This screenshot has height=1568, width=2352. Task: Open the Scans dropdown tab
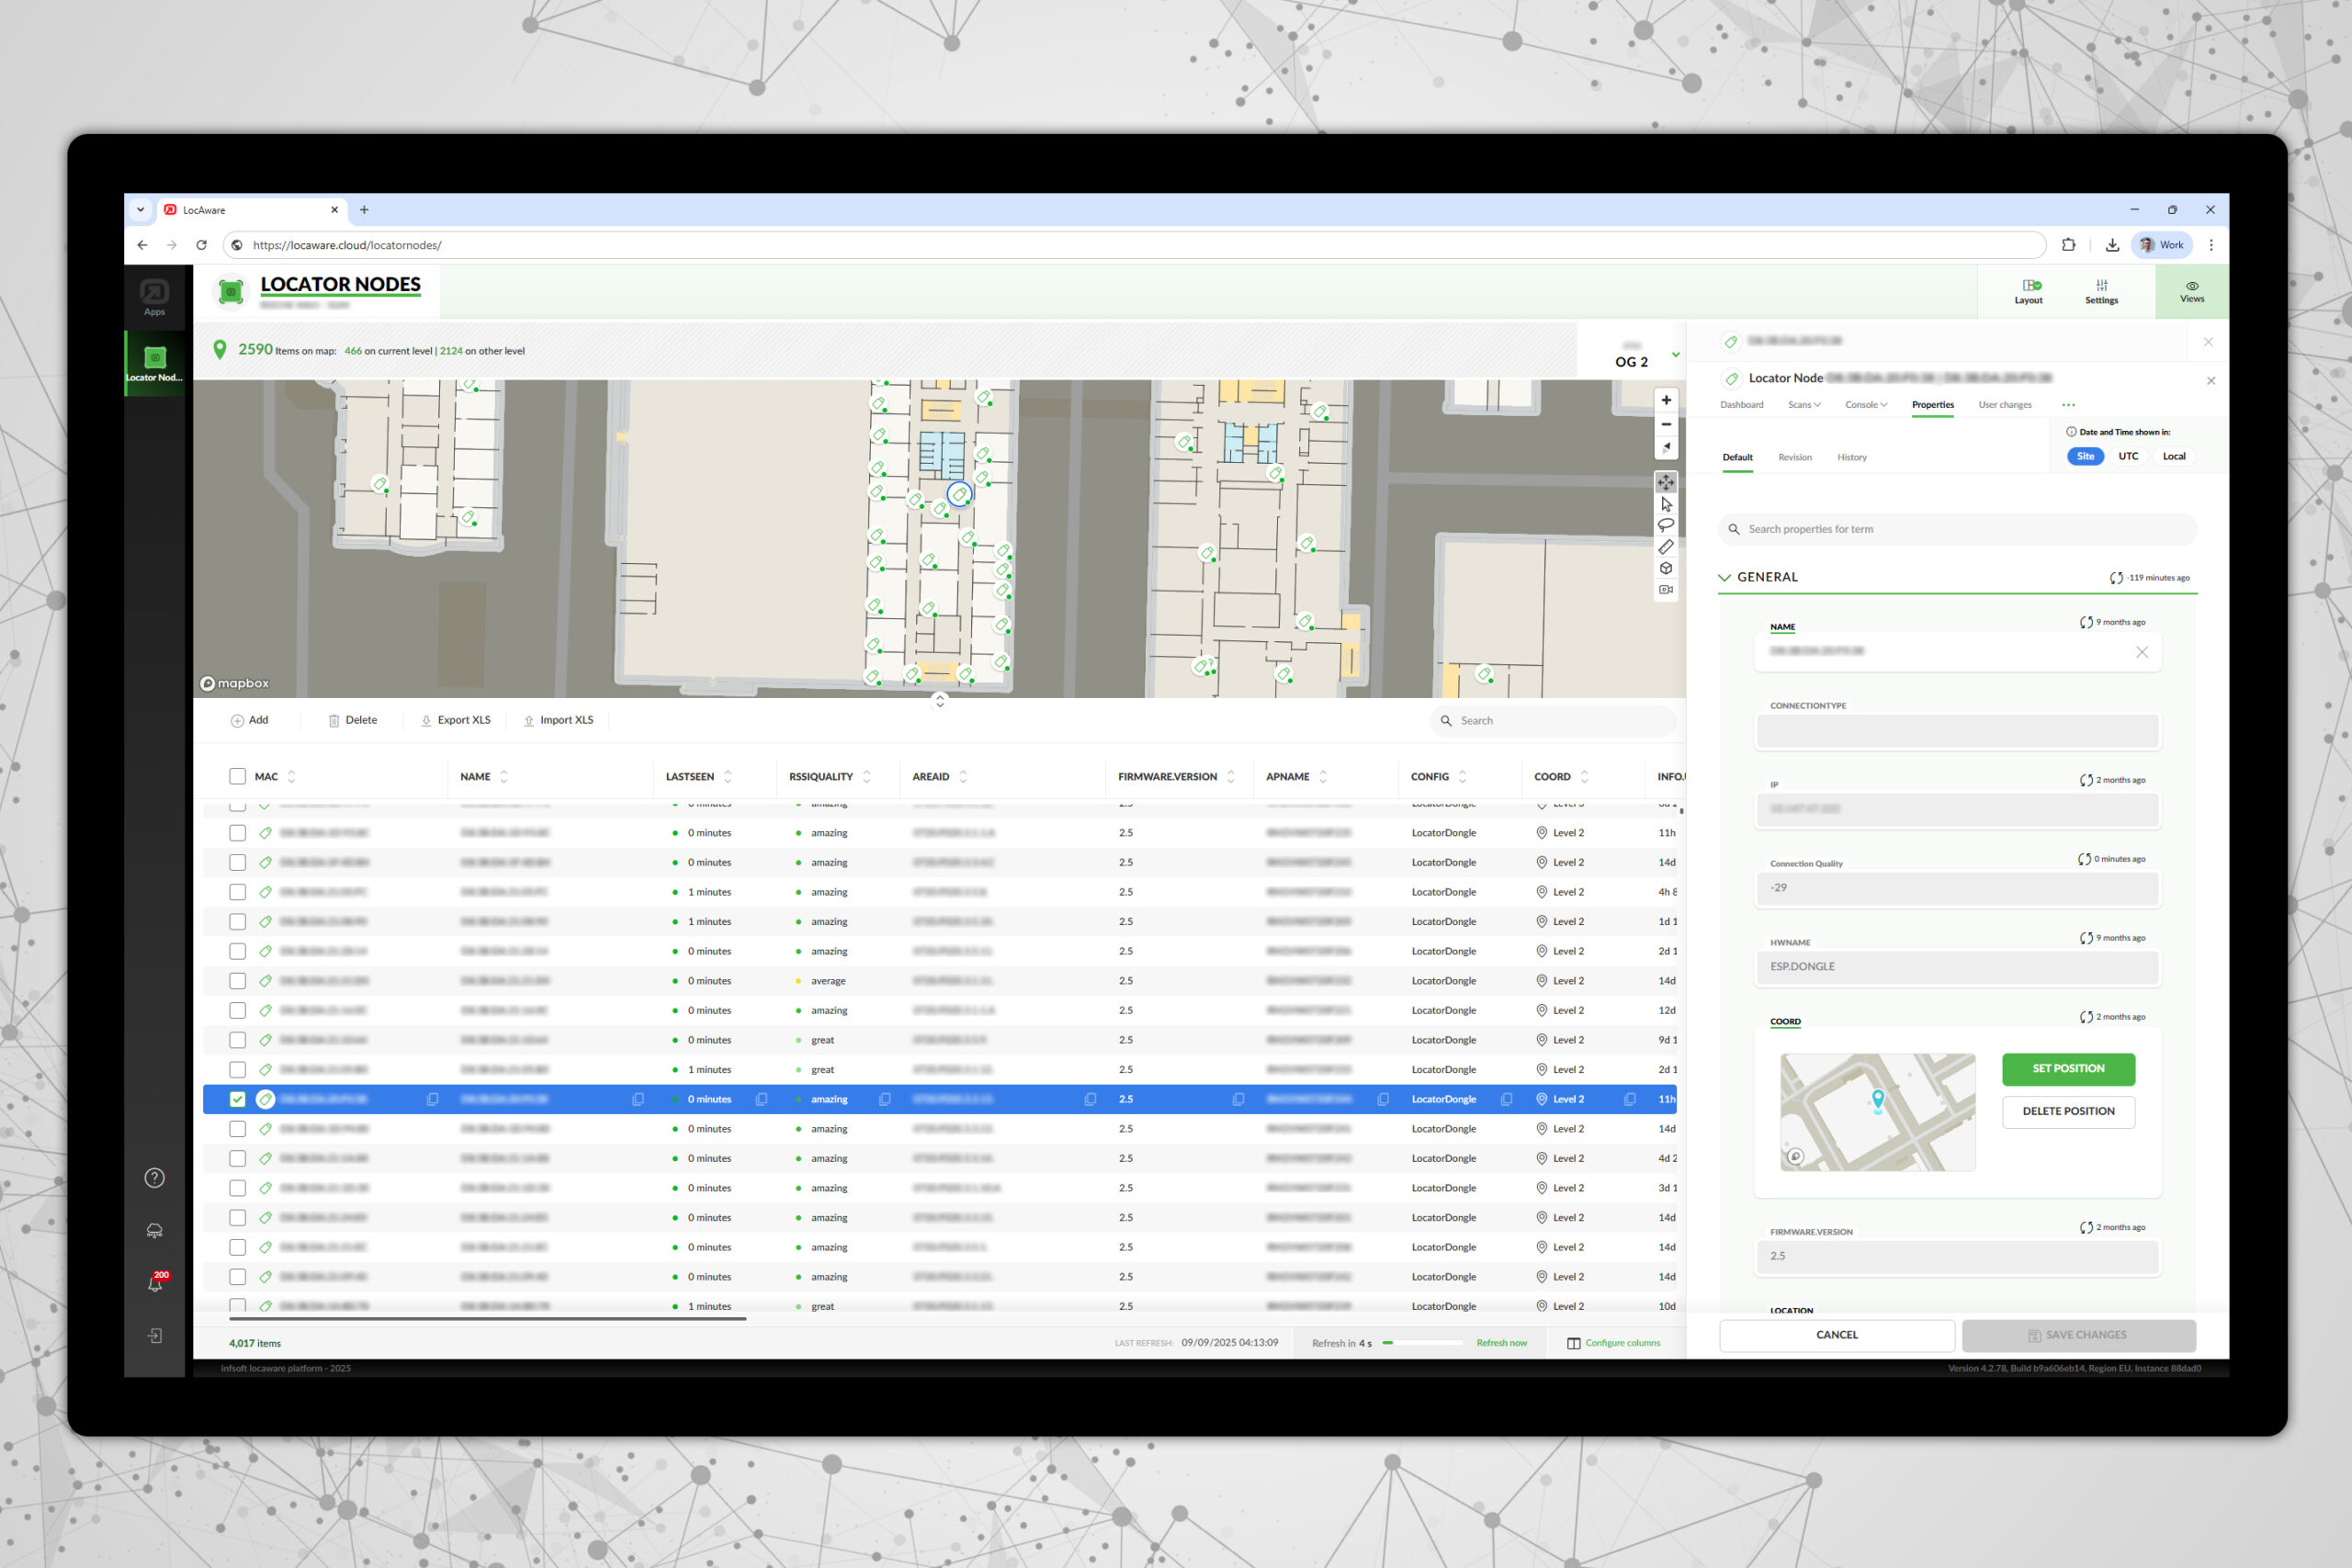pos(1804,405)
